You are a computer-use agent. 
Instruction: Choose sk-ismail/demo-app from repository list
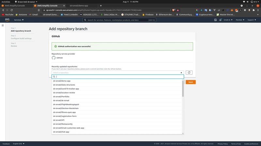coord(62,81)
